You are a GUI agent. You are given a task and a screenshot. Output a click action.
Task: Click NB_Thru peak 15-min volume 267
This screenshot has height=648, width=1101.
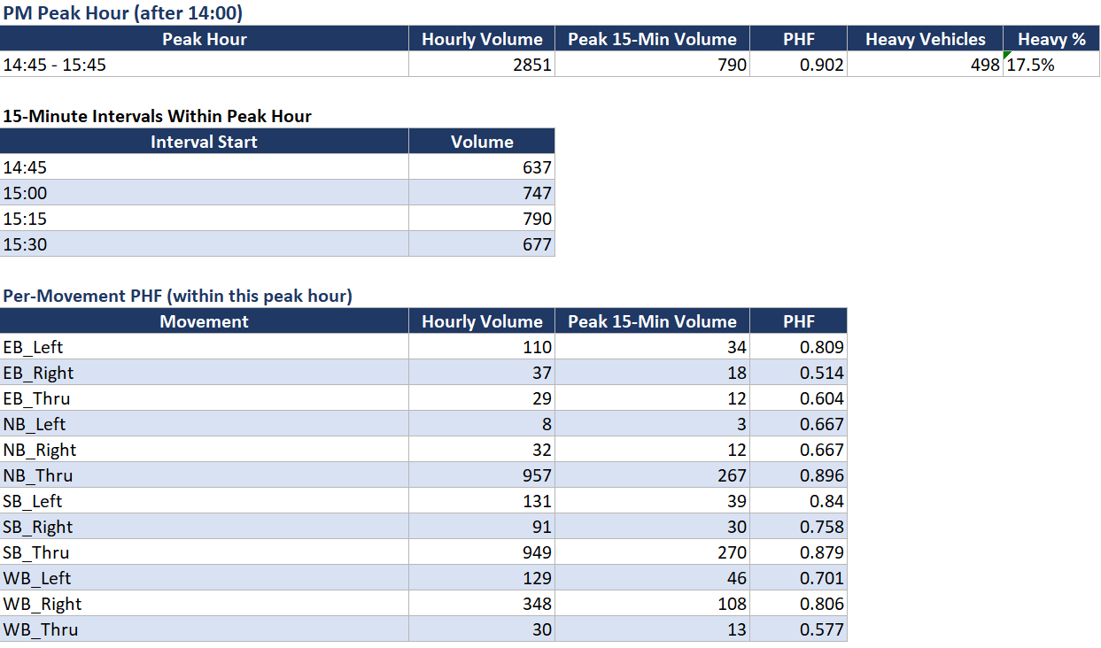(652, 475)
